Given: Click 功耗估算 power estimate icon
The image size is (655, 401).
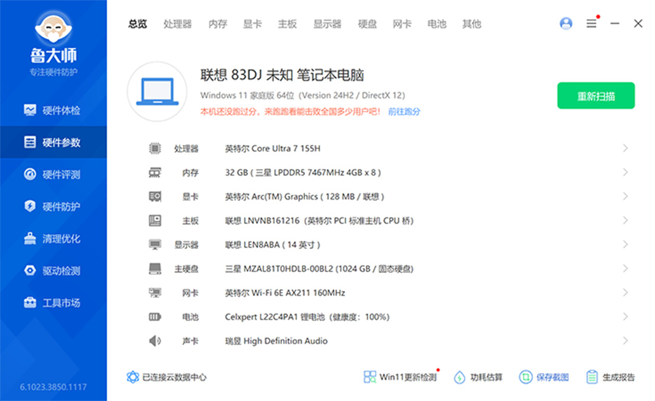Looking at the screenshot, I should click(x=460, y=377).
